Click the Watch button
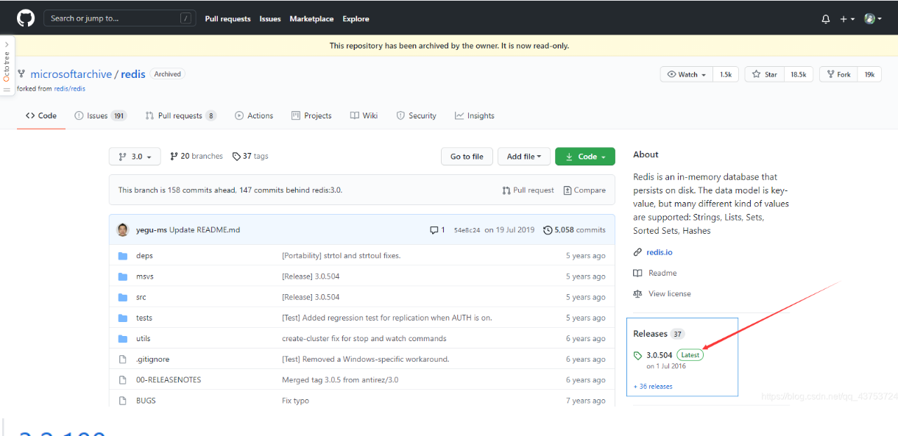The image size is (898, 436). 687,74
